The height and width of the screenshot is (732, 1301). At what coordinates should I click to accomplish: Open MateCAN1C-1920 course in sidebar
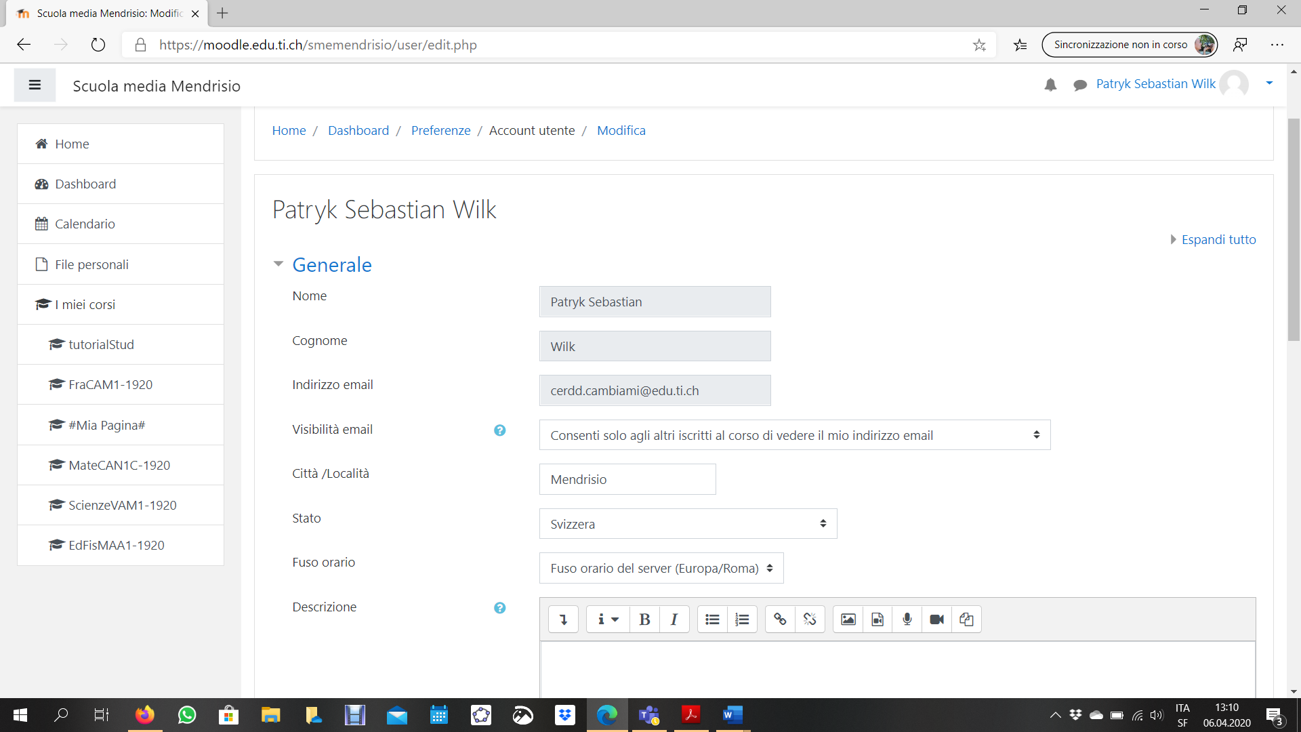[119, 466]
